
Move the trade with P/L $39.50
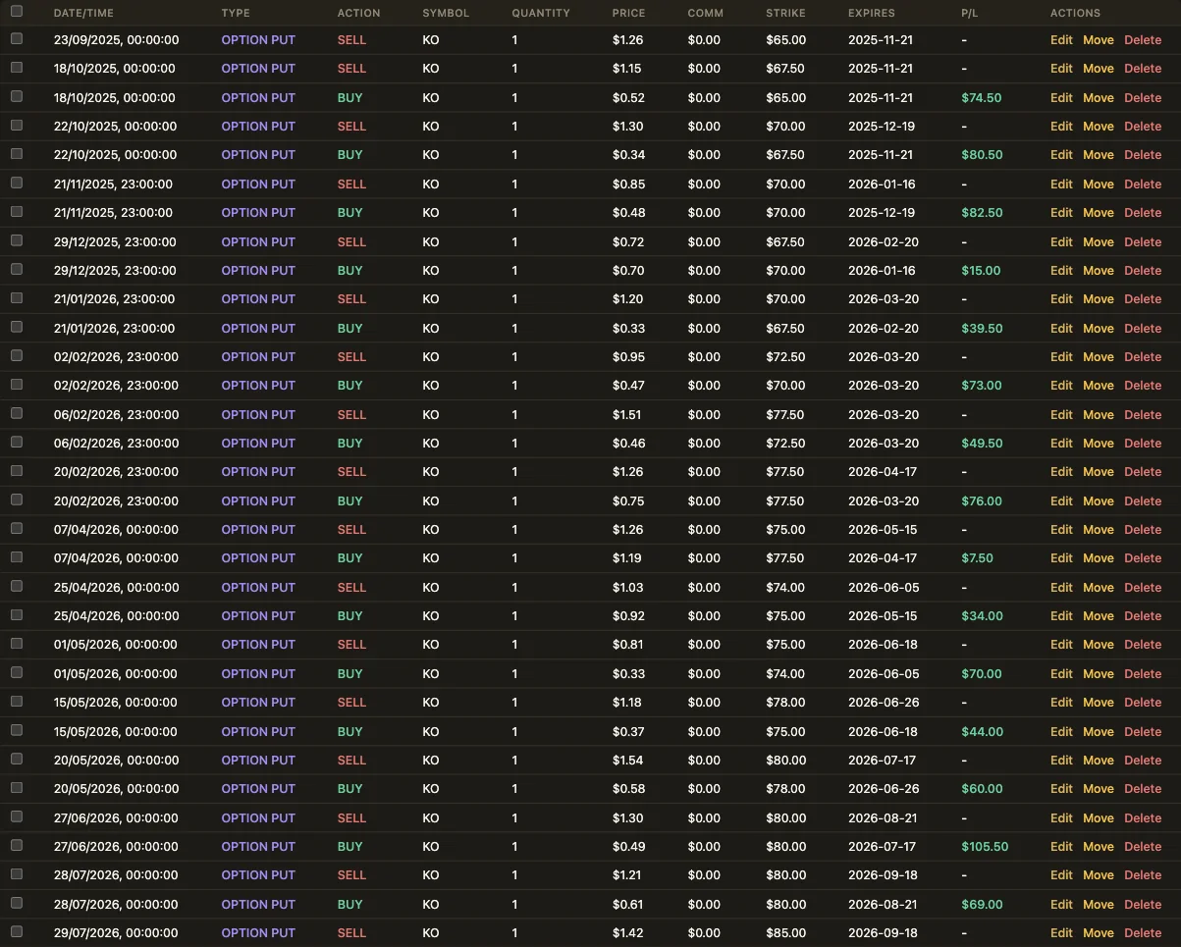click(1098, 329)
